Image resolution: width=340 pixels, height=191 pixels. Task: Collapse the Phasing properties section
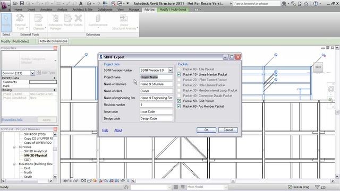click(54, 90)
